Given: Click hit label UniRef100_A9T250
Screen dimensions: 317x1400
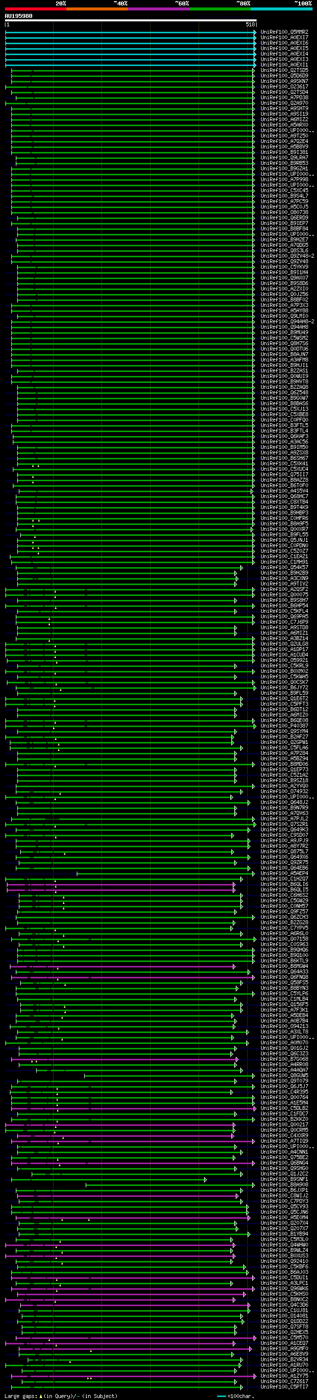Looking at the screenshot, I should (284, 136).
